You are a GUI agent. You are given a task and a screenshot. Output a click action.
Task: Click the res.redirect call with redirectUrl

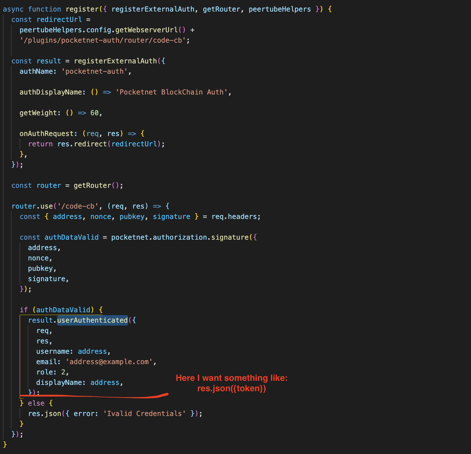[x=110, y=144]
